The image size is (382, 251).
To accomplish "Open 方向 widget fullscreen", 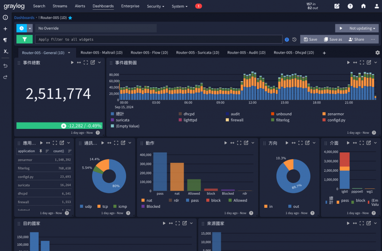I will point(300,143).
